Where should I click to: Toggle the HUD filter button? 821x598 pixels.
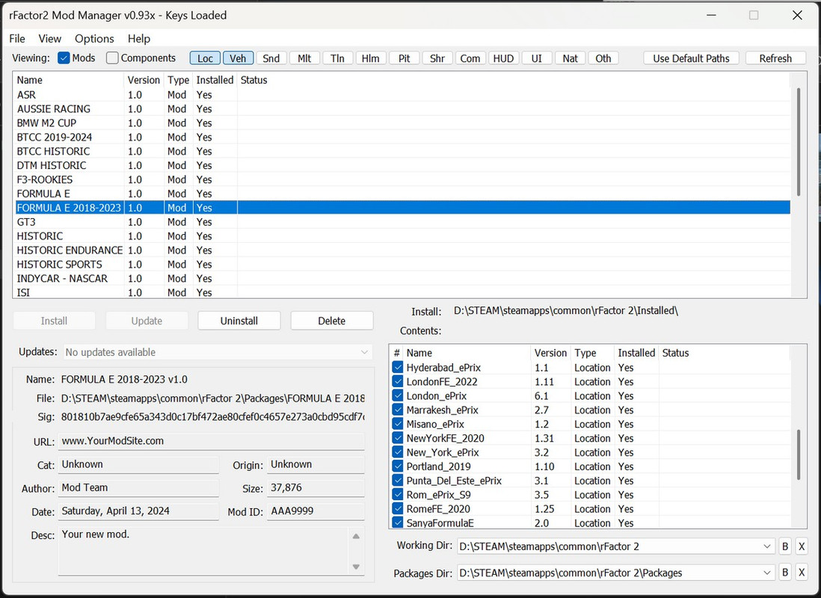[x=504, y=58]
